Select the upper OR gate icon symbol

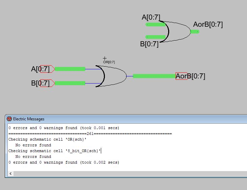point(178,31)
